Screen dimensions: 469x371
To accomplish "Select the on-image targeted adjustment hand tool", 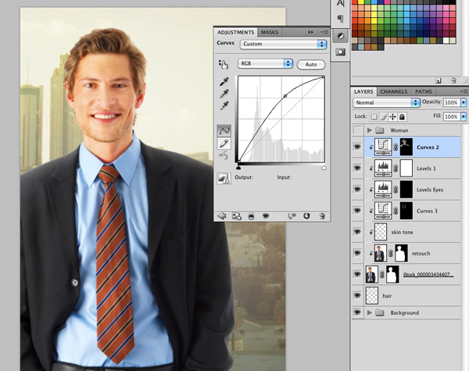I will (x=224, y=64).
